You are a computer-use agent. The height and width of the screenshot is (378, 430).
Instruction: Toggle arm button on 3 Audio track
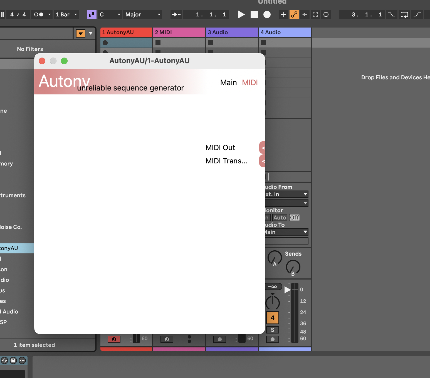[x=220, y=339]
